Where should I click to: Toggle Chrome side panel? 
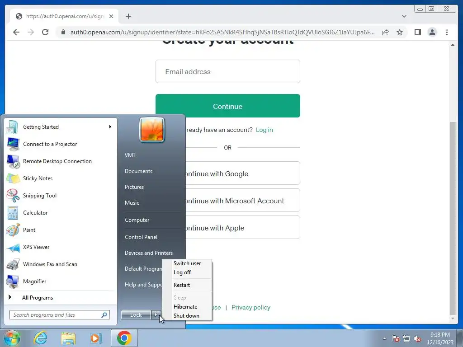coord(417,32)
